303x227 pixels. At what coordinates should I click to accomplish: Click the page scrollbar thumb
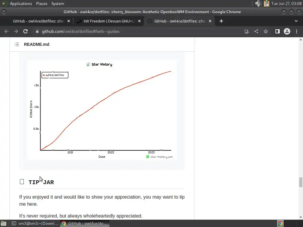click(x=301, y=182)
